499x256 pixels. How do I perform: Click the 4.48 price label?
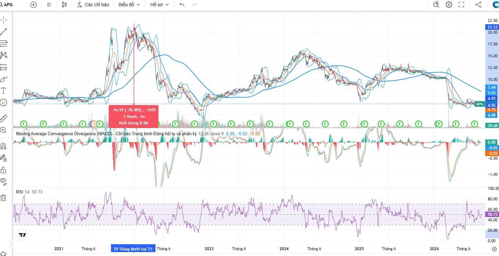pyautogui.click(x=491, y=115)
